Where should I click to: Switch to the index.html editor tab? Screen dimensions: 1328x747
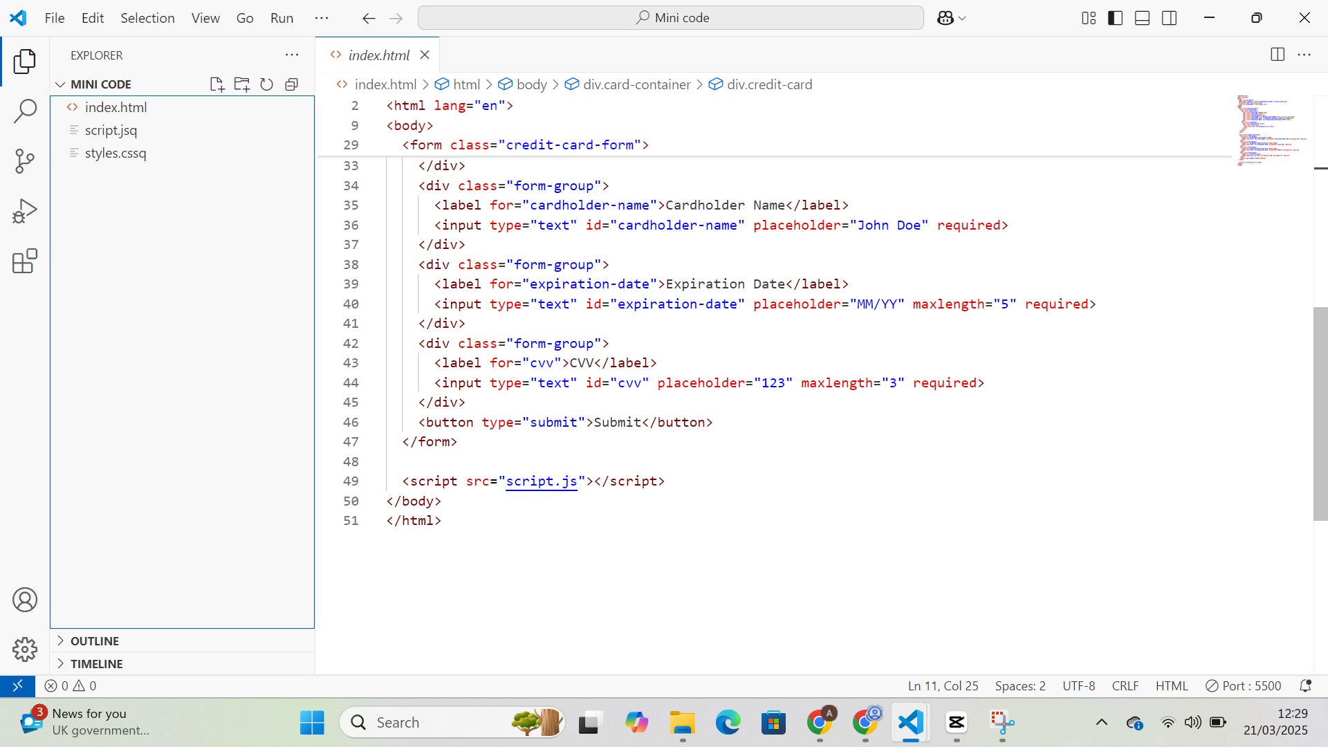[x=378, y=55]
